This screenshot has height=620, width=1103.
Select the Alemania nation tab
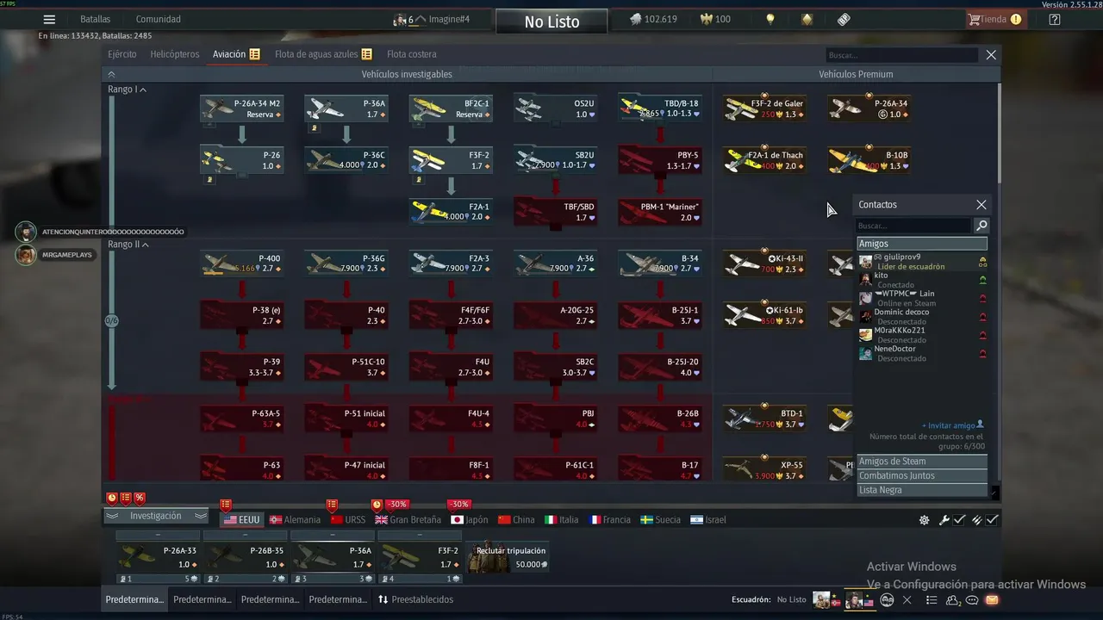click(x=295, y=520)
